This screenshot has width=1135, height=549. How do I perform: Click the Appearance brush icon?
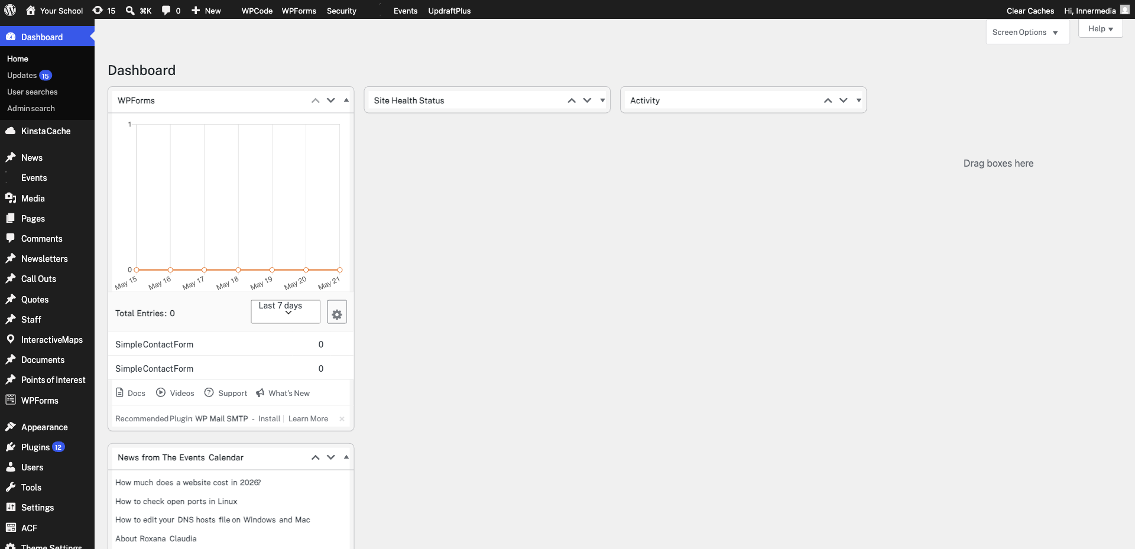[11, 427]
